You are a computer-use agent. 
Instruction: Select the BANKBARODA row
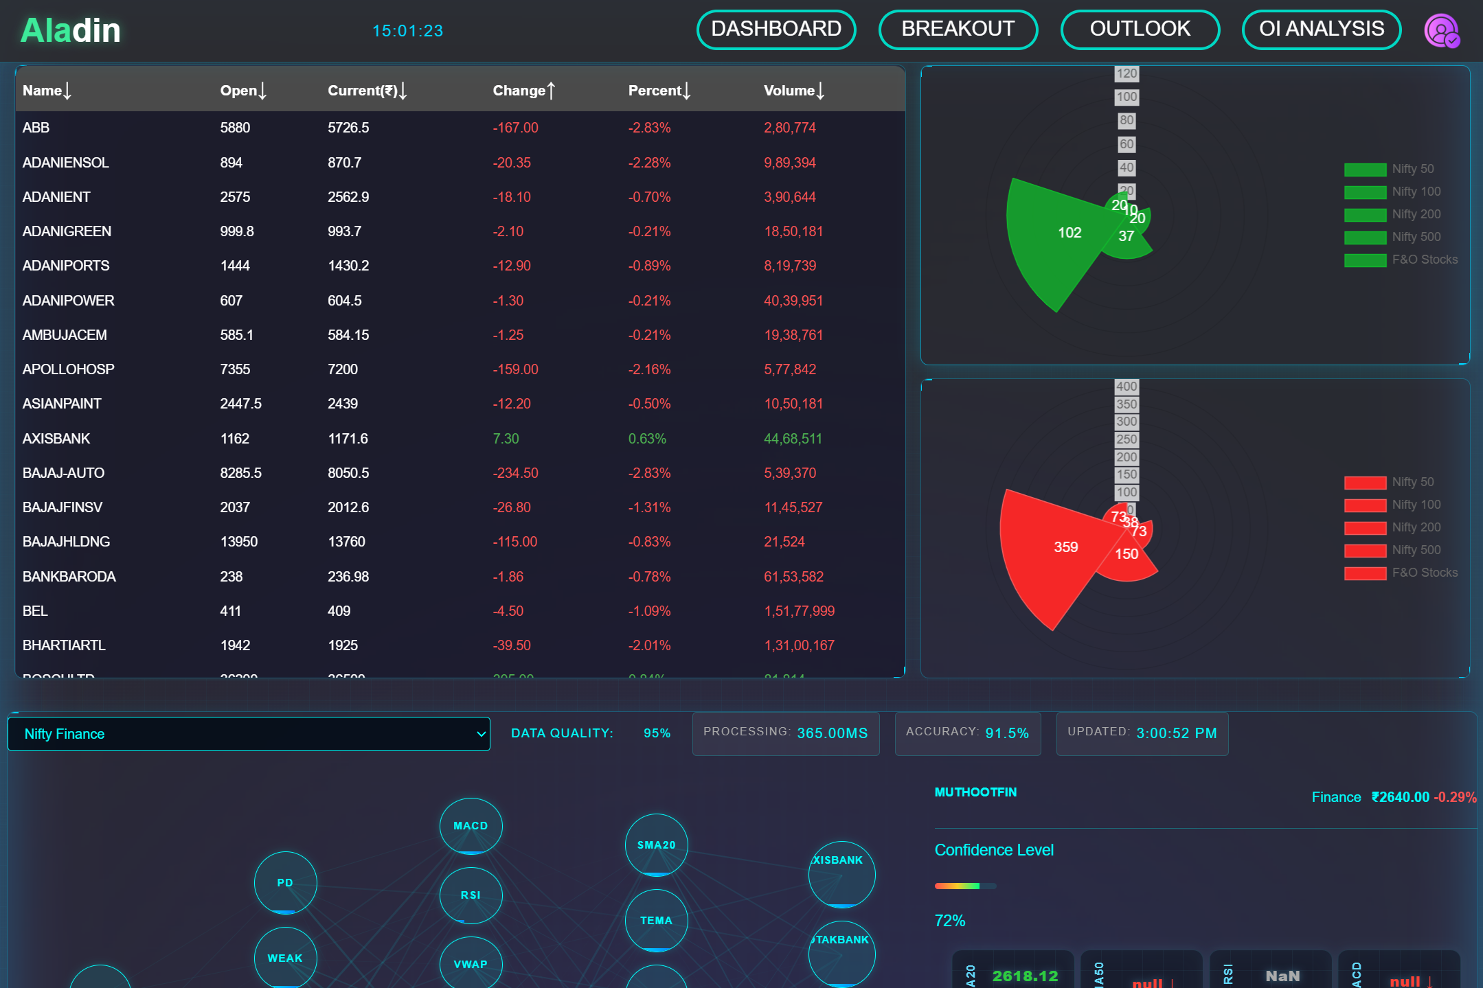[x=460, y=577]
